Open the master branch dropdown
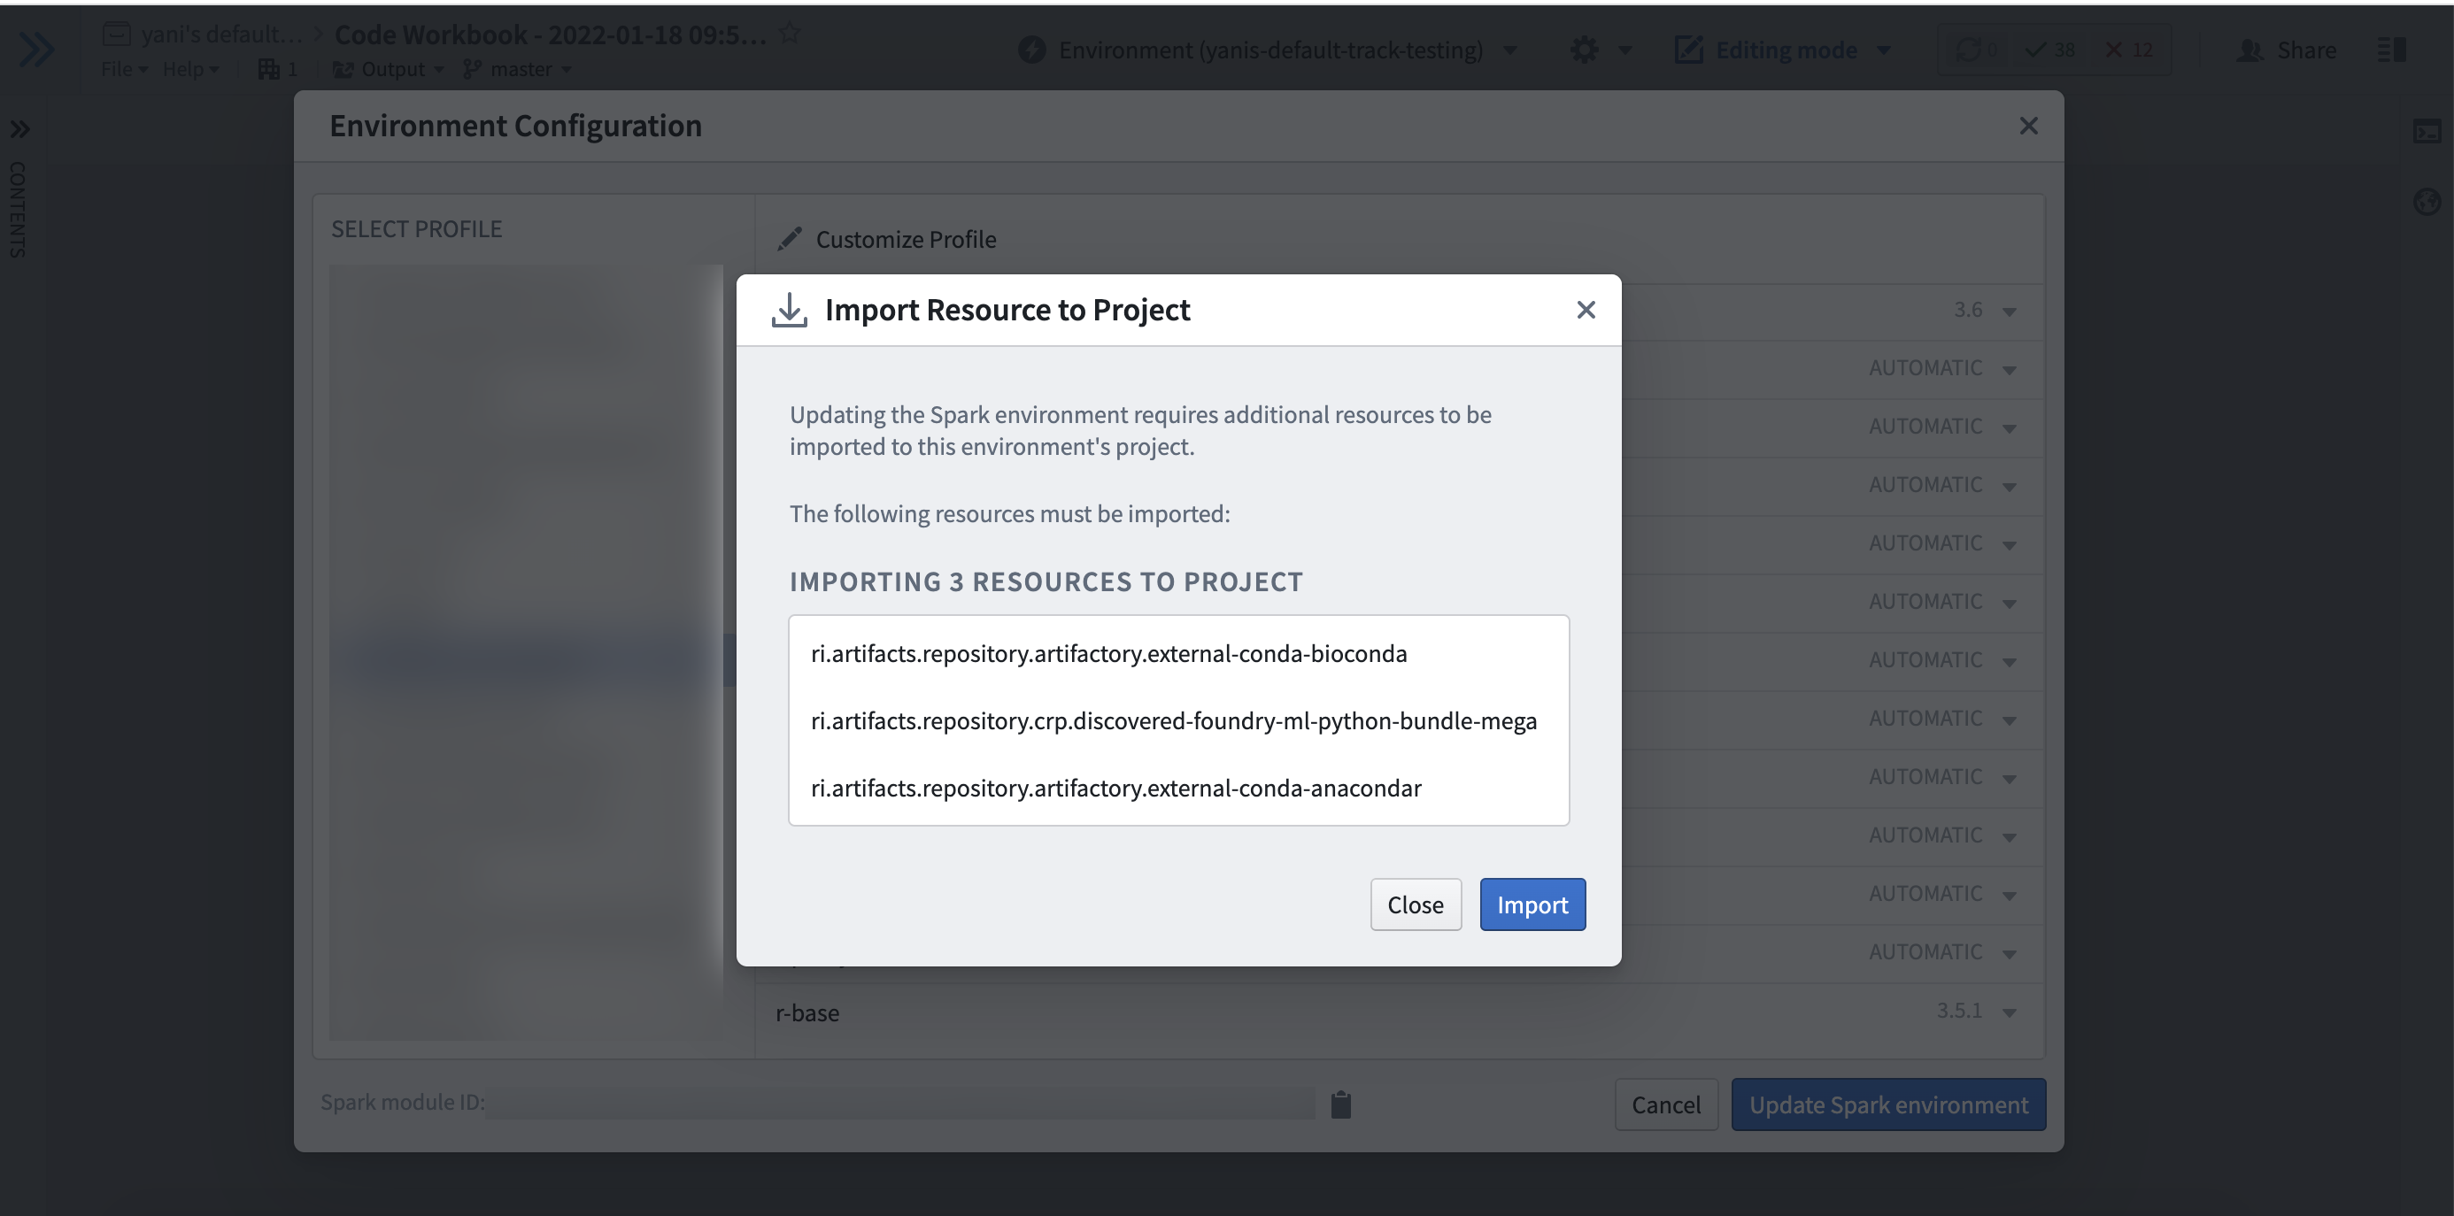 (516, 68)
